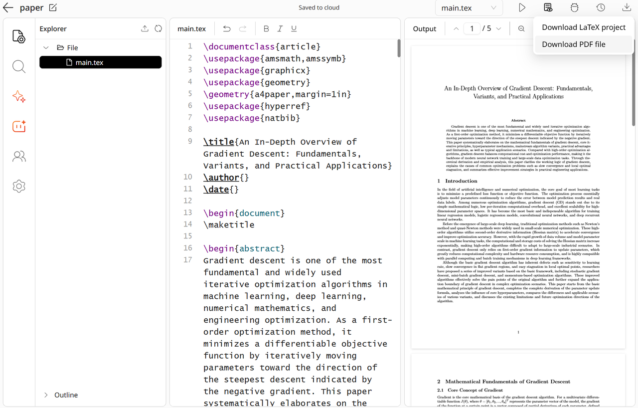Viewport: 638px width, 408px height.
Task: Refresh the Explorer file list
Action: tap(158, 28)
